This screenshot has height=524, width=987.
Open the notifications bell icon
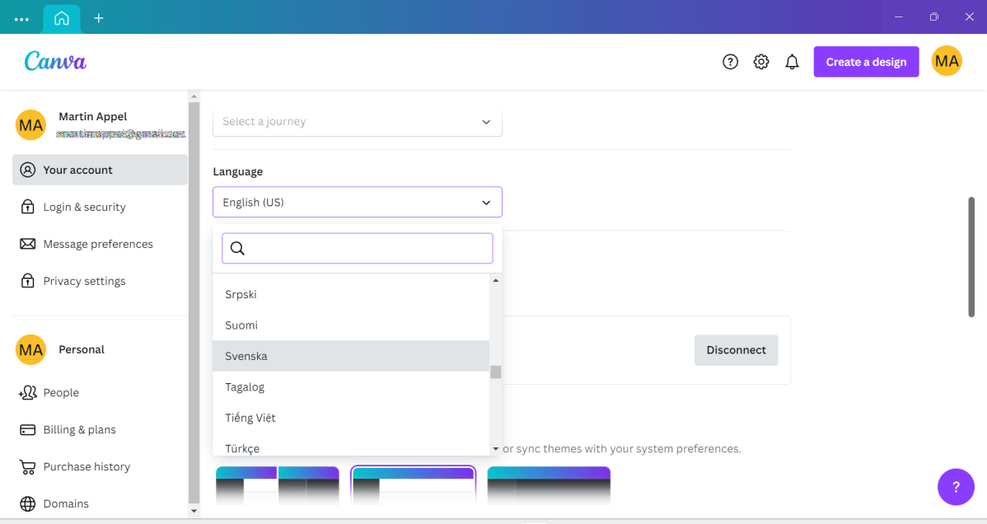[x=792, y=62]
